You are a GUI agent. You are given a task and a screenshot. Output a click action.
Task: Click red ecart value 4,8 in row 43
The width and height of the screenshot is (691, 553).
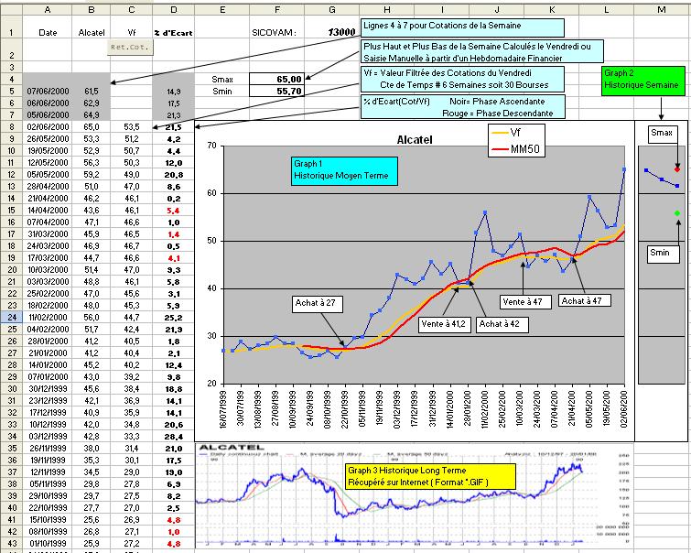point(174,544)
